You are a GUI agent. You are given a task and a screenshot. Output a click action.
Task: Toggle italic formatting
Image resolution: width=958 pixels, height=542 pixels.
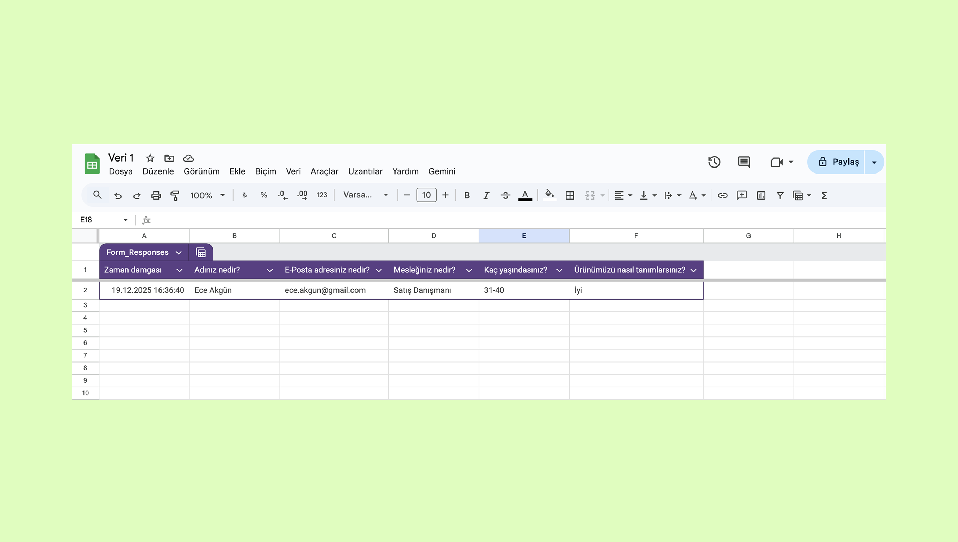pyautogui.click(x=486, y=195)
